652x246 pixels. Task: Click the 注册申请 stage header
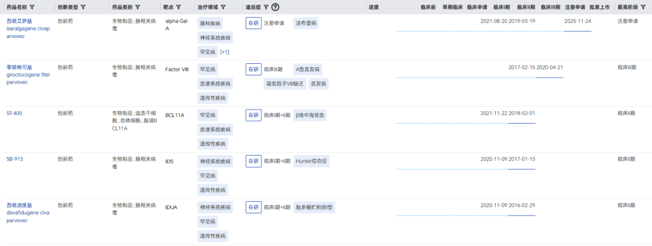575,7
